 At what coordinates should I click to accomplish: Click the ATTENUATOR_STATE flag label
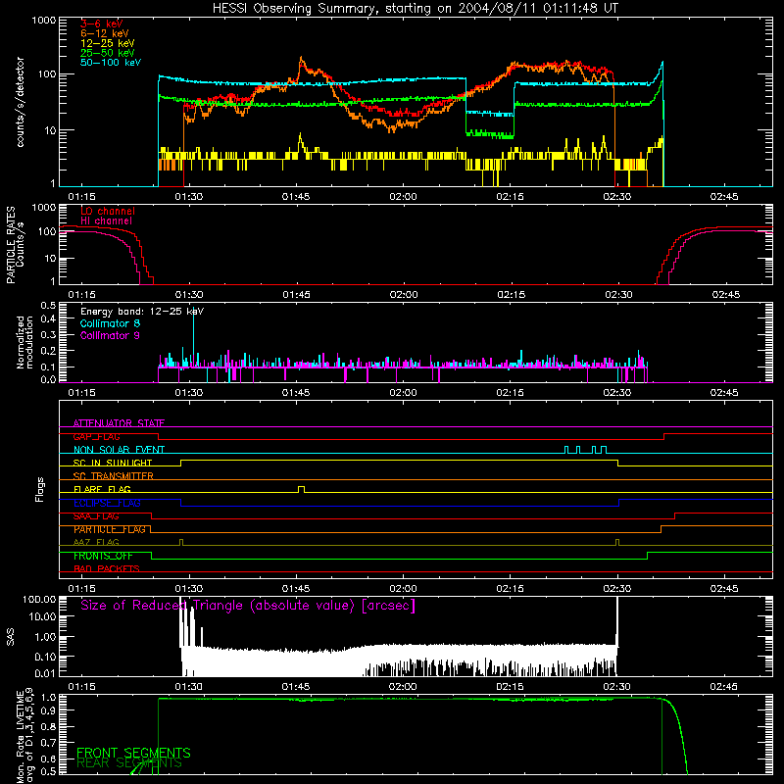tap(119, 423)
